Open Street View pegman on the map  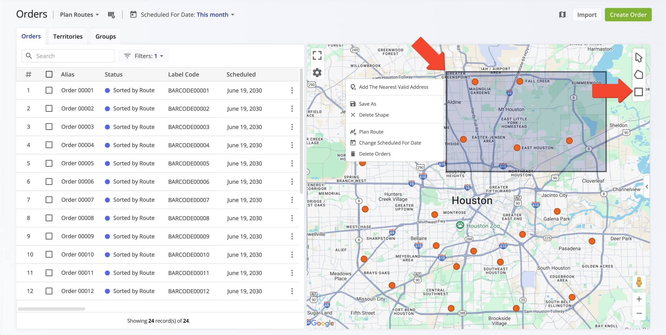(639, 282)
